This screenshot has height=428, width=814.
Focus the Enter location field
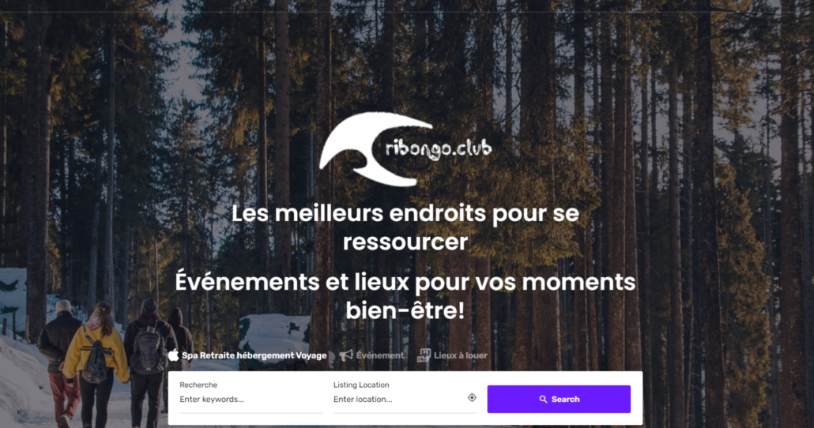click(398, 400)
